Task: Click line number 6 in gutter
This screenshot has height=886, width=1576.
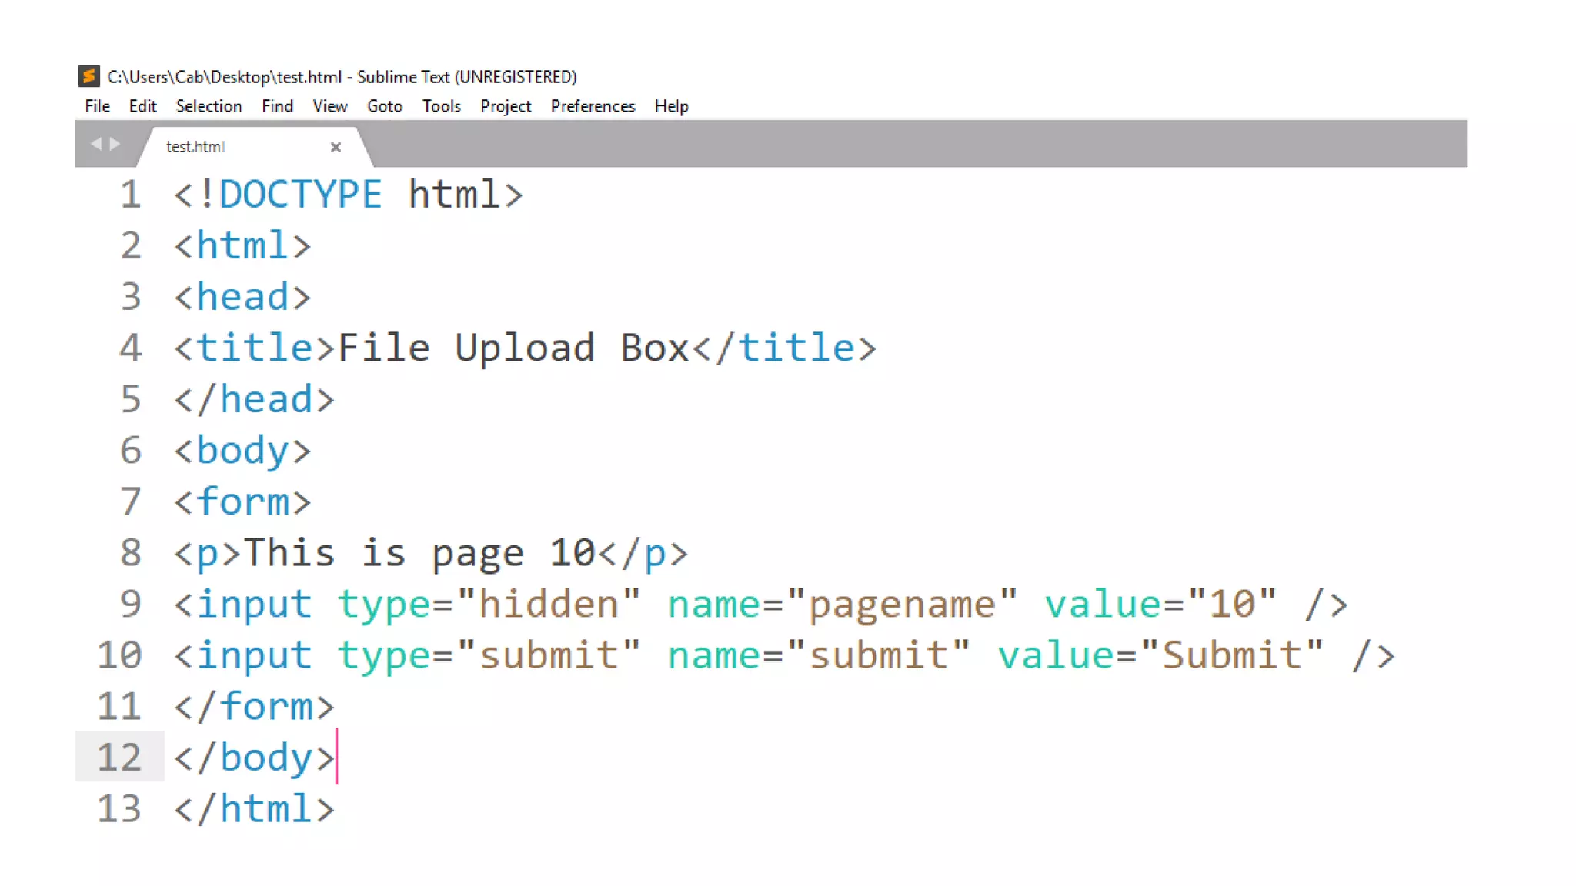Action: 131,450
